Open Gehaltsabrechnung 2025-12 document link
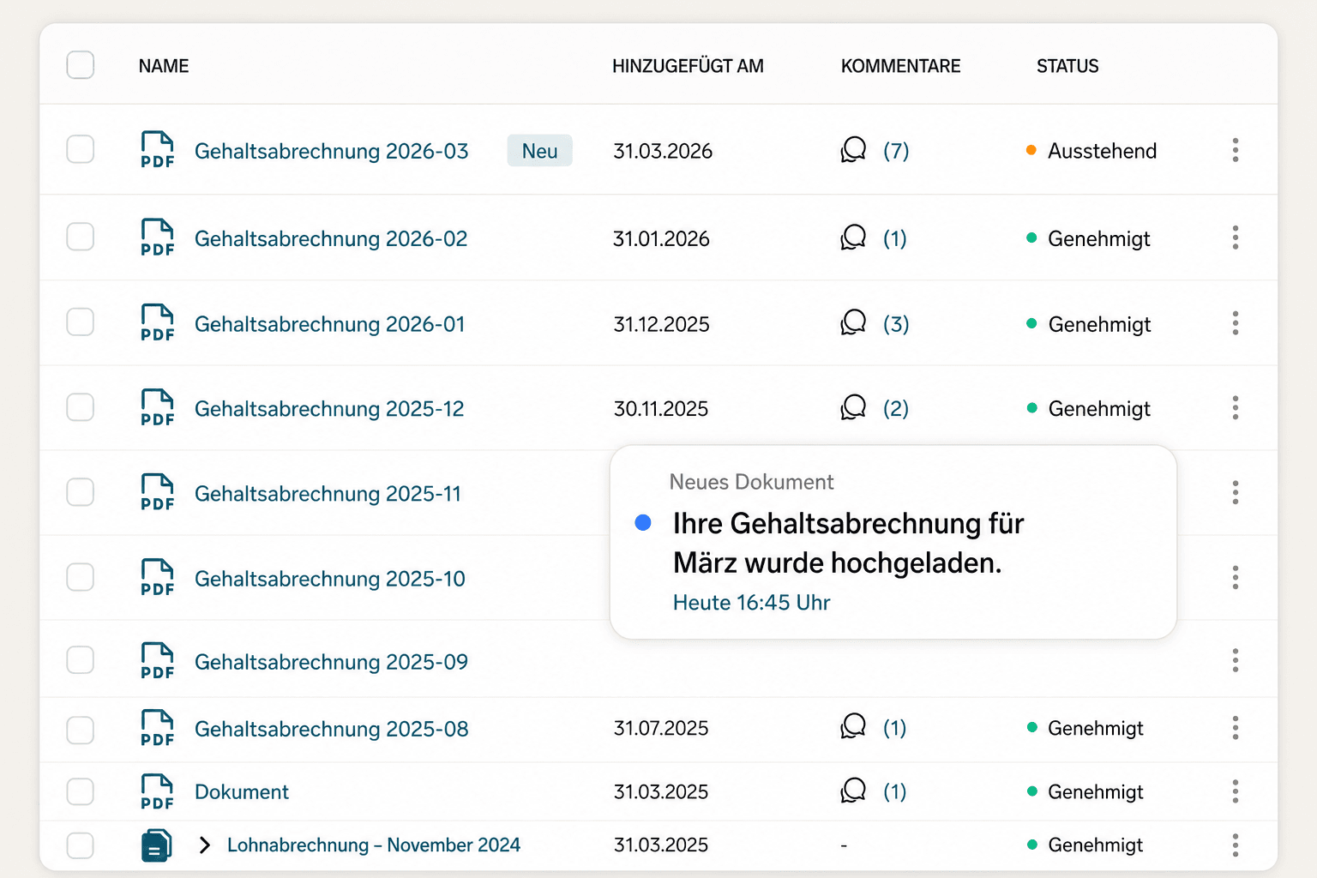Image resolution: width=1317 pixels, height=878 pixels. pyautogui.click(x=329, y=409)
